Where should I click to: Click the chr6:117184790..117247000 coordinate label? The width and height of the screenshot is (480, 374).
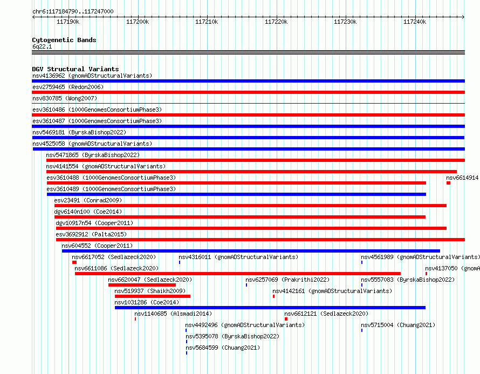click(73, 12)
